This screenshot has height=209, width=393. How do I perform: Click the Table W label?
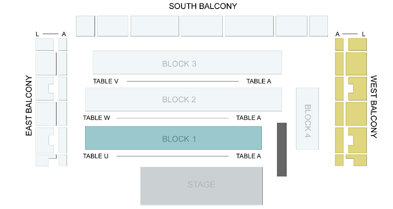[96, 118]
